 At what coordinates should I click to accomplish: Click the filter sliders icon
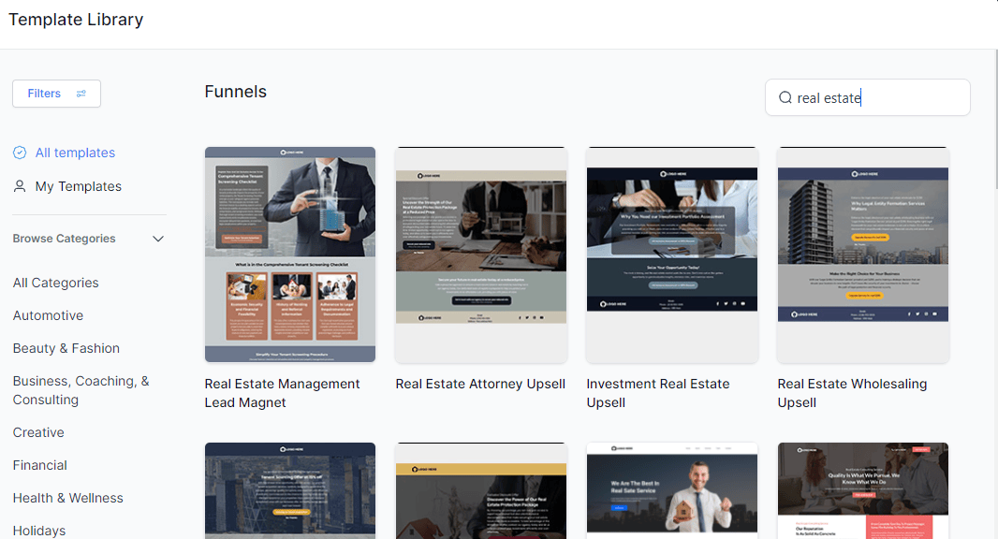pyautogui.click(x=81, y=94)
